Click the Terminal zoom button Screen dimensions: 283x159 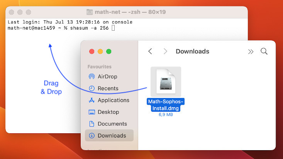(28, 12)
